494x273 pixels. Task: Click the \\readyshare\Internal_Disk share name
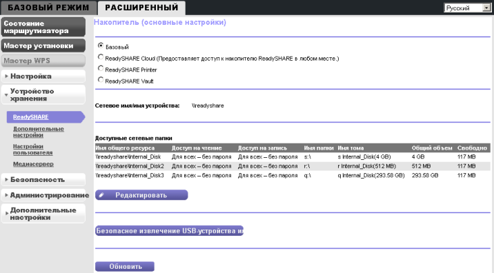128,156
